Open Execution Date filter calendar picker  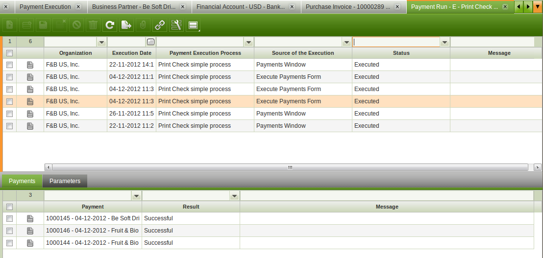tap(151, 42)
